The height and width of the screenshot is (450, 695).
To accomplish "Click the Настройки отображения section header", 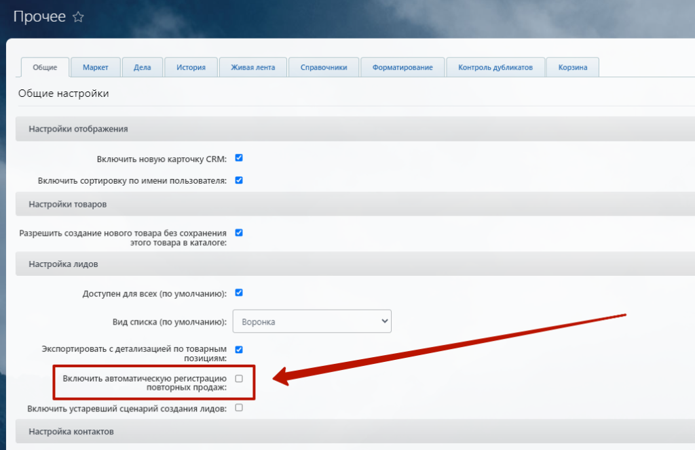I will [78, 129].
